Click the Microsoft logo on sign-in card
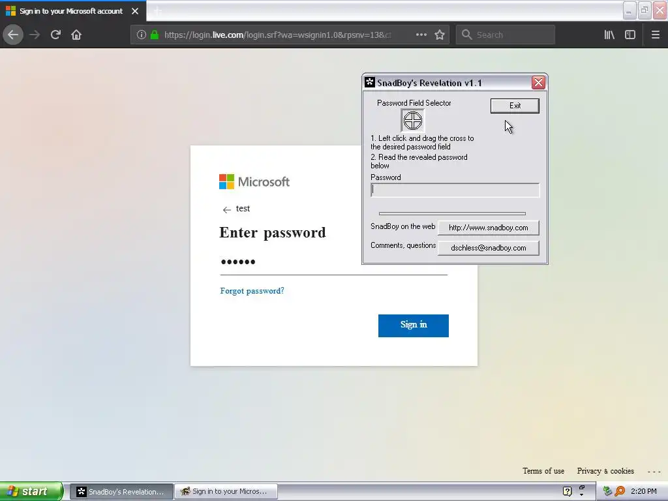The height and width of the screenshot is (501, 668). (254, 181)
